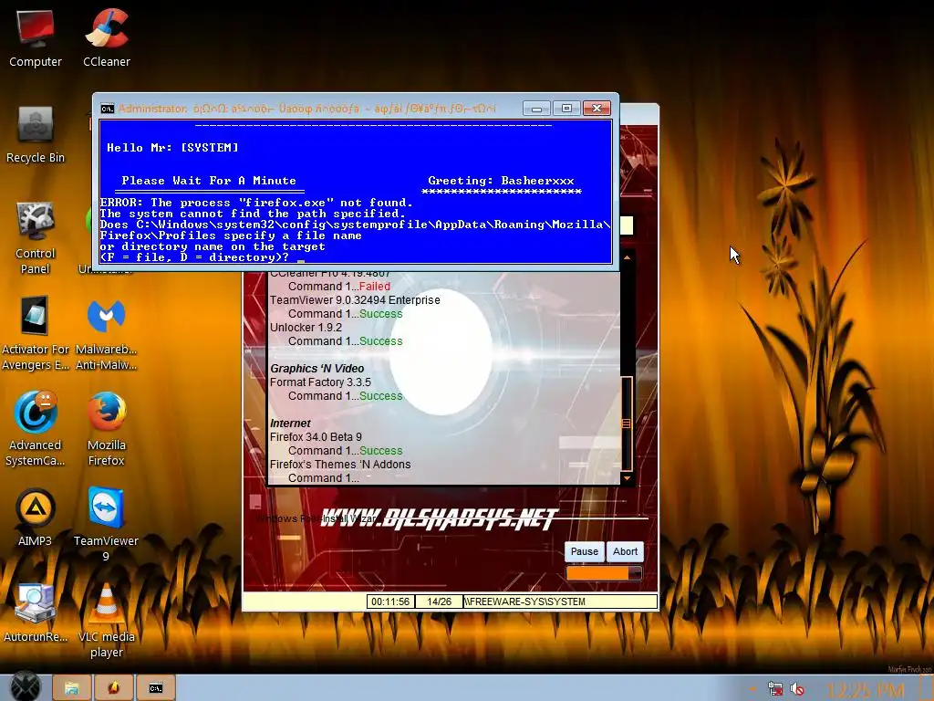Image resolution: width=934 pixels, height=701 pixels.
Task: Click the 14/26 progress counter
Action: pos(439,602)
